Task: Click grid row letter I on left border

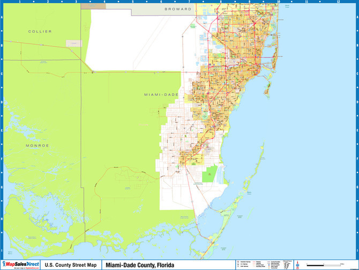Action: (x=2, y=251)
